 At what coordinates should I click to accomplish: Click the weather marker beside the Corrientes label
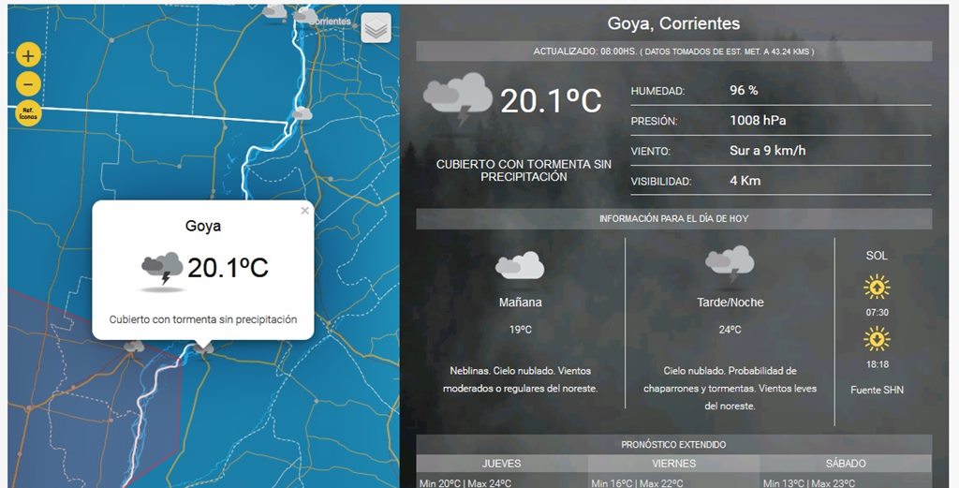[x=305, y=16]
